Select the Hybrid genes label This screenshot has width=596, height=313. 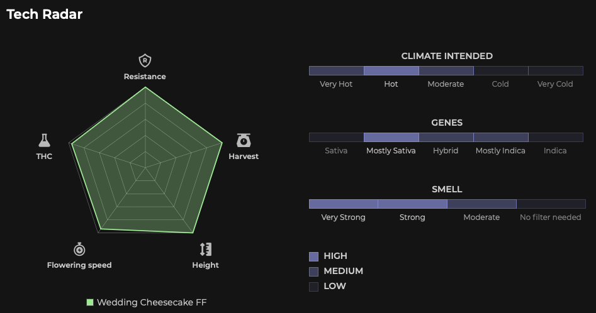pyautogui.click(x=446, y=151)
